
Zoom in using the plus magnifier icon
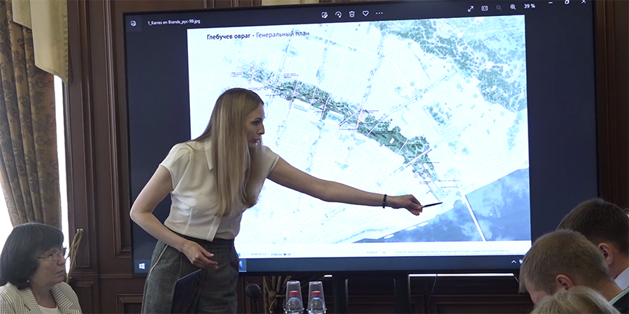(x=512, y=7)
